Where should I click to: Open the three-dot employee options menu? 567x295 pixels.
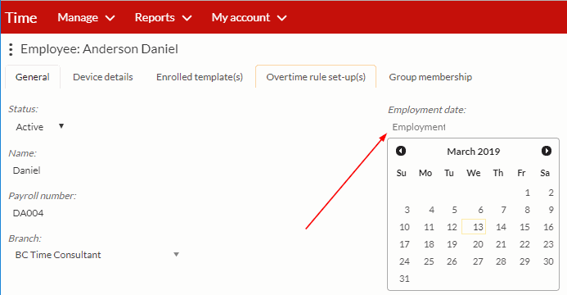(11, 50)
